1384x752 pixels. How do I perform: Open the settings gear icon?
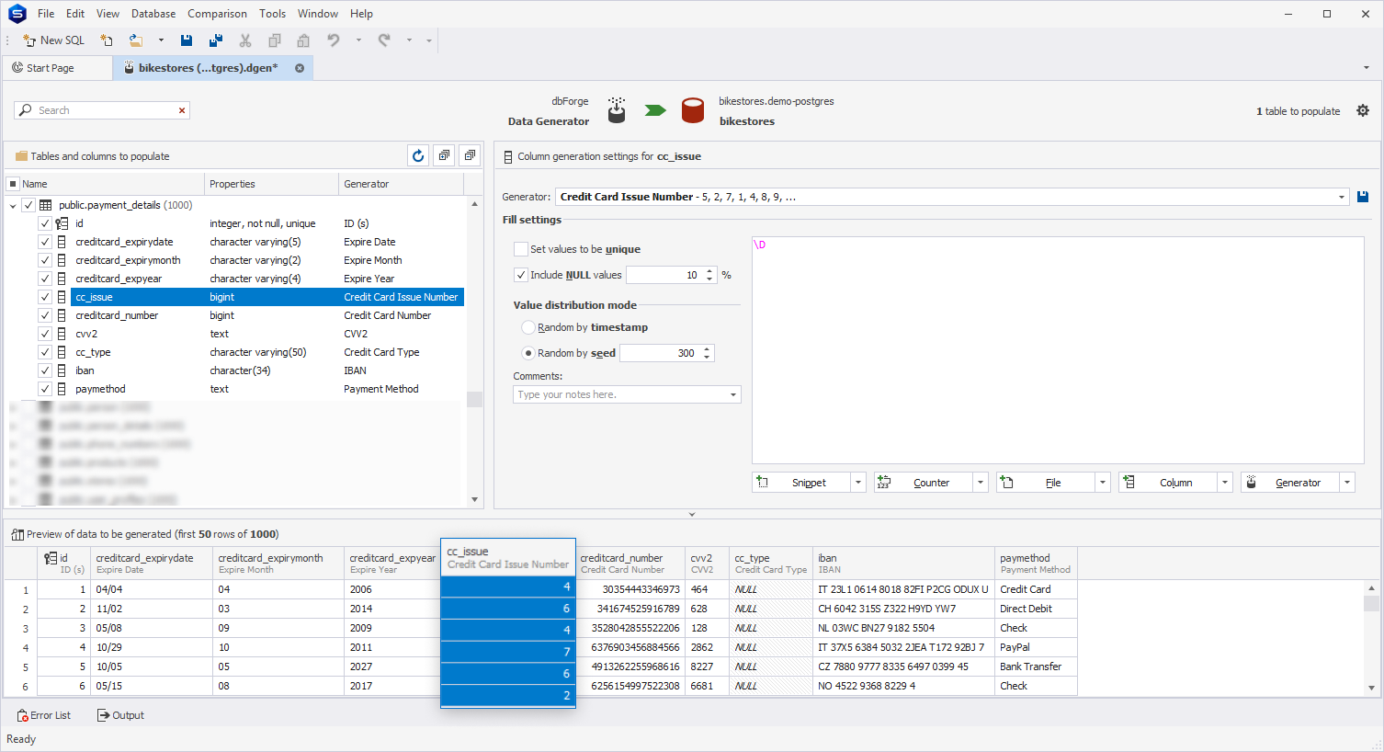[x=1363, y=110]
